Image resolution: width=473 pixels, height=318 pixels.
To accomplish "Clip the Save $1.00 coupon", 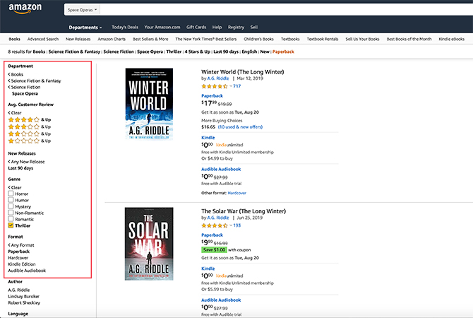I will pos(214,249).
